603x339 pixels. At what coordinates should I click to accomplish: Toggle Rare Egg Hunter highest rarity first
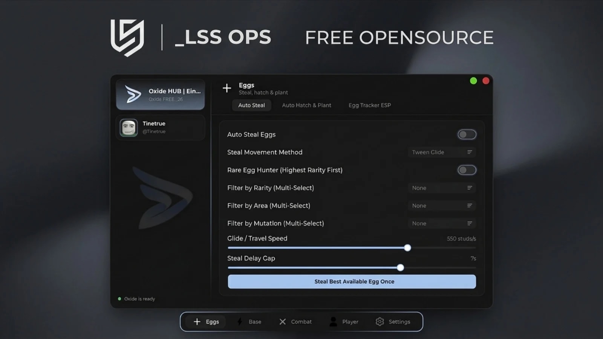pos(467,170)
